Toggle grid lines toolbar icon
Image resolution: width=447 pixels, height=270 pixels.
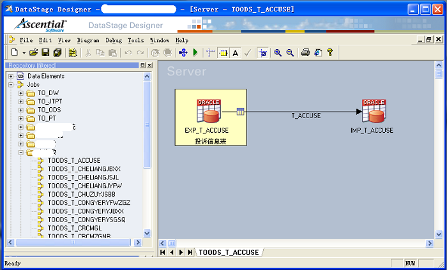tap(211, 53)
